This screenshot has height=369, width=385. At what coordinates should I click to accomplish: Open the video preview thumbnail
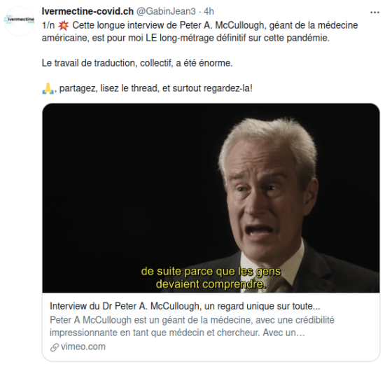point(211,198)
